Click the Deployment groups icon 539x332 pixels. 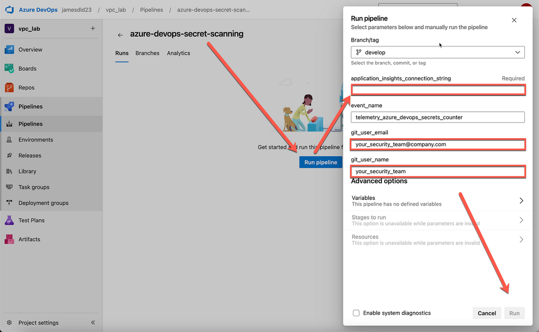click(x=9, y=202)
